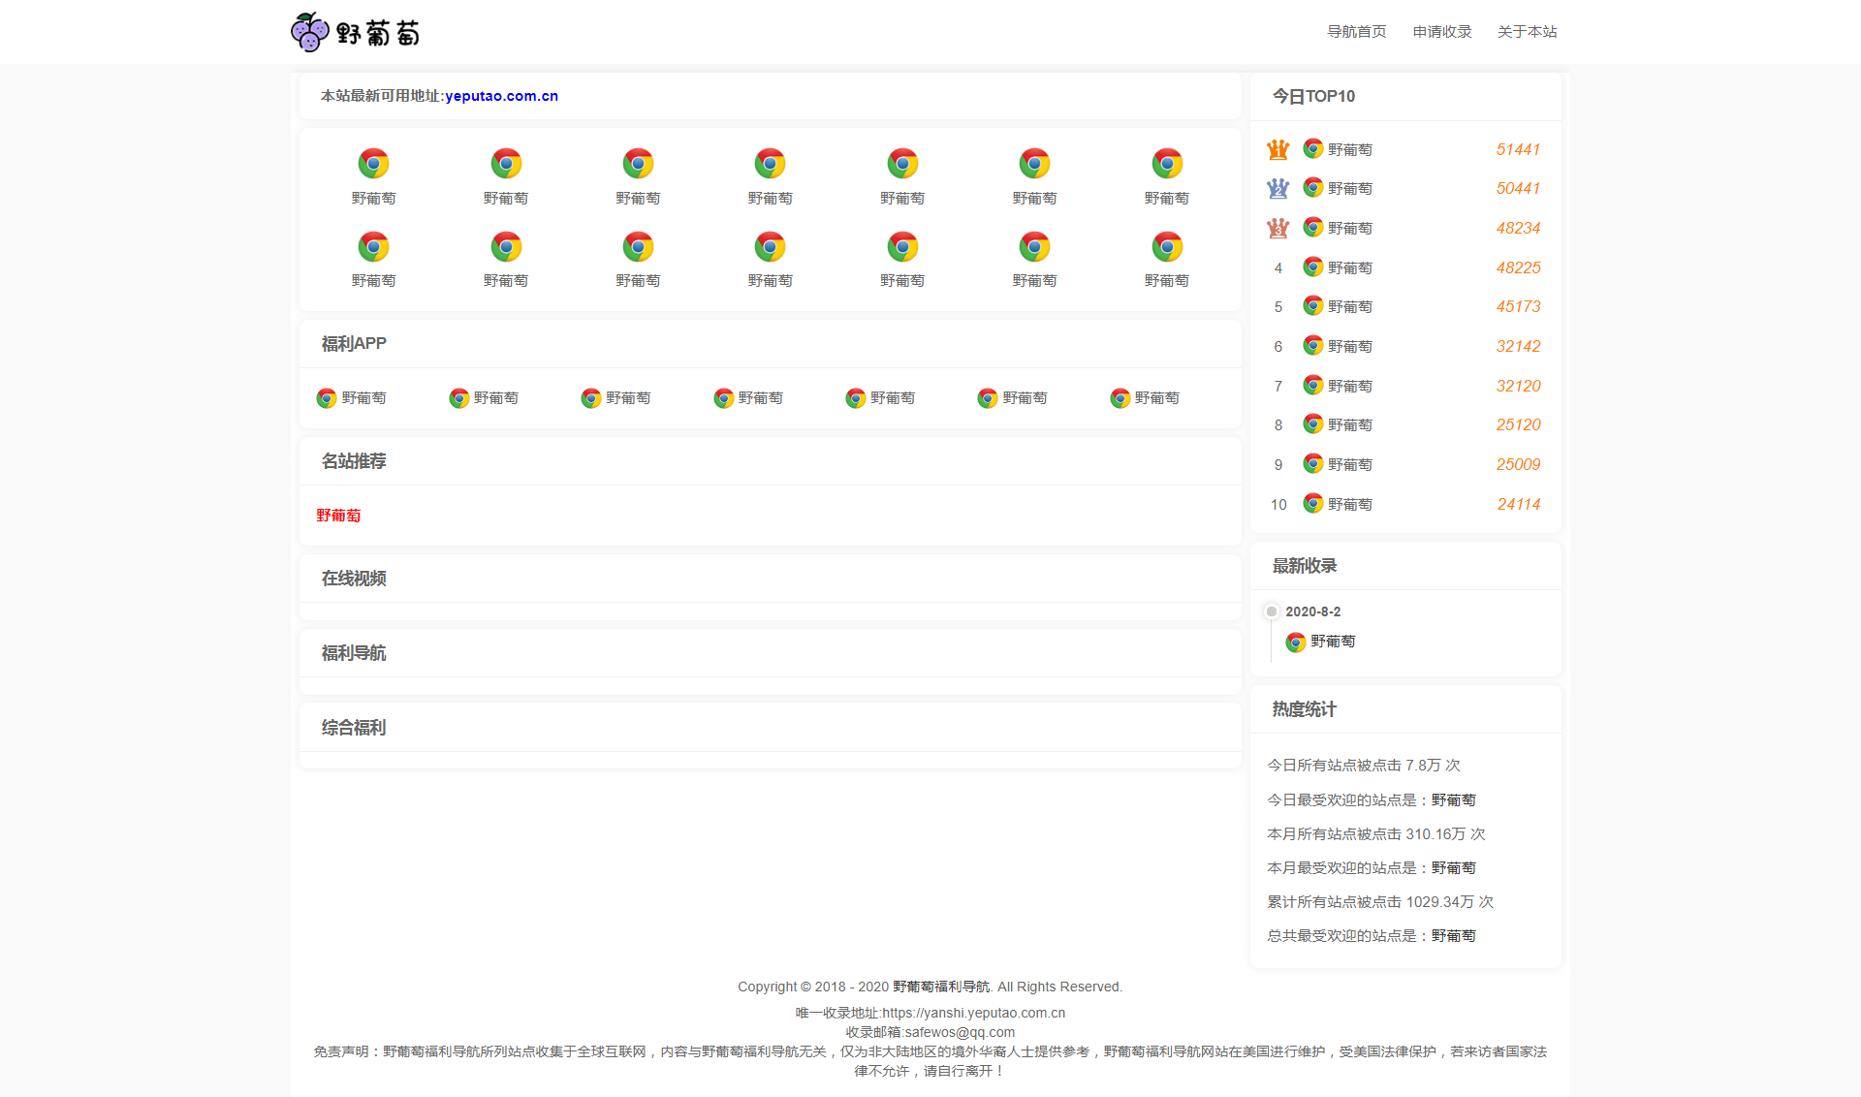Click the text 累计所有站点被点击 1029.34万 次
Viewport: 1861px width, 1097px height.
coord(1380,901)
